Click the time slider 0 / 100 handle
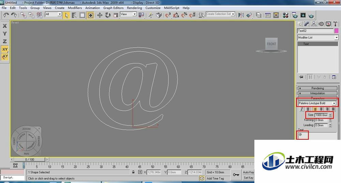 point(30,160)
